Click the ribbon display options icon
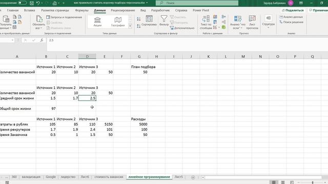 pyautogui.click(x=301, y=3)
